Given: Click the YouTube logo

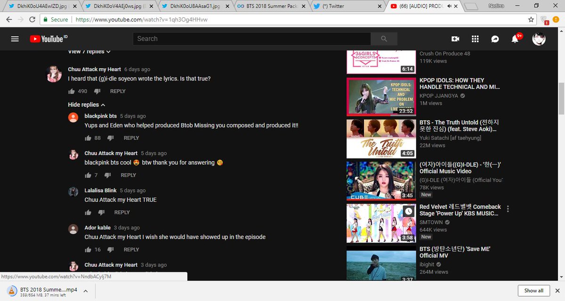Looking at the screenshot, I should (48, 39).
